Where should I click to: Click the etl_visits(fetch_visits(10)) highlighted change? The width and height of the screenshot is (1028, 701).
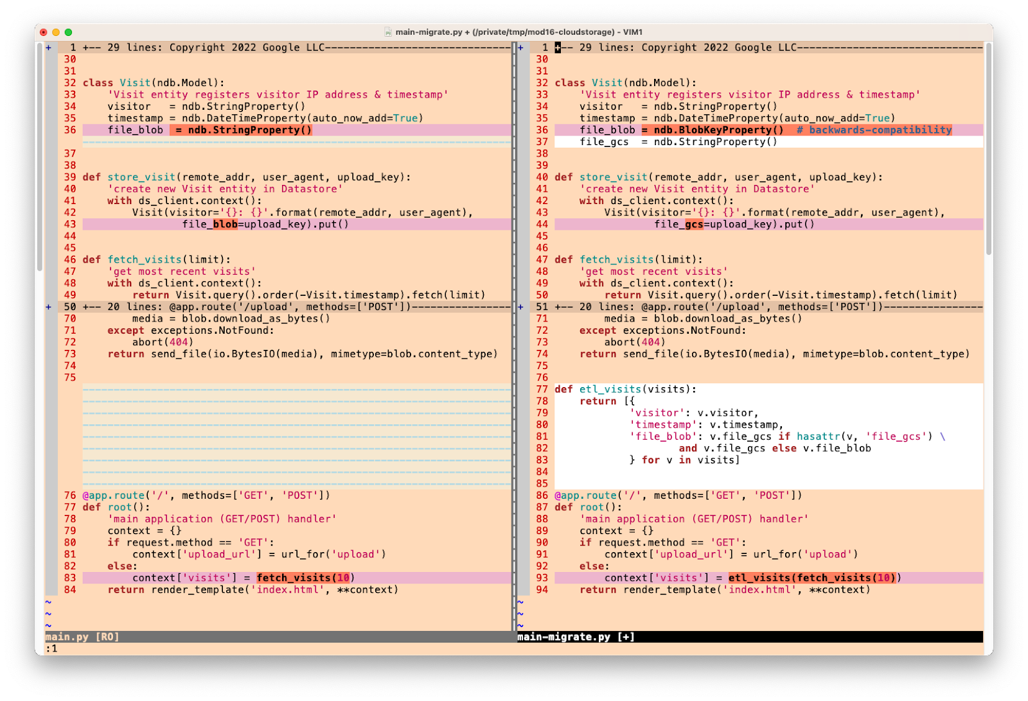pyautogui.click(x=813, y=578)
